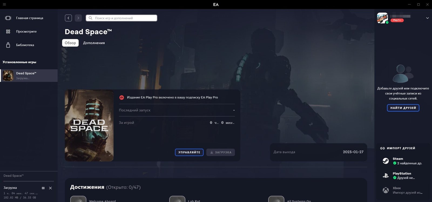Click the Dead Space sidebar thumbnail
This screenshot has height=202, width=432.
click(8, 76)
